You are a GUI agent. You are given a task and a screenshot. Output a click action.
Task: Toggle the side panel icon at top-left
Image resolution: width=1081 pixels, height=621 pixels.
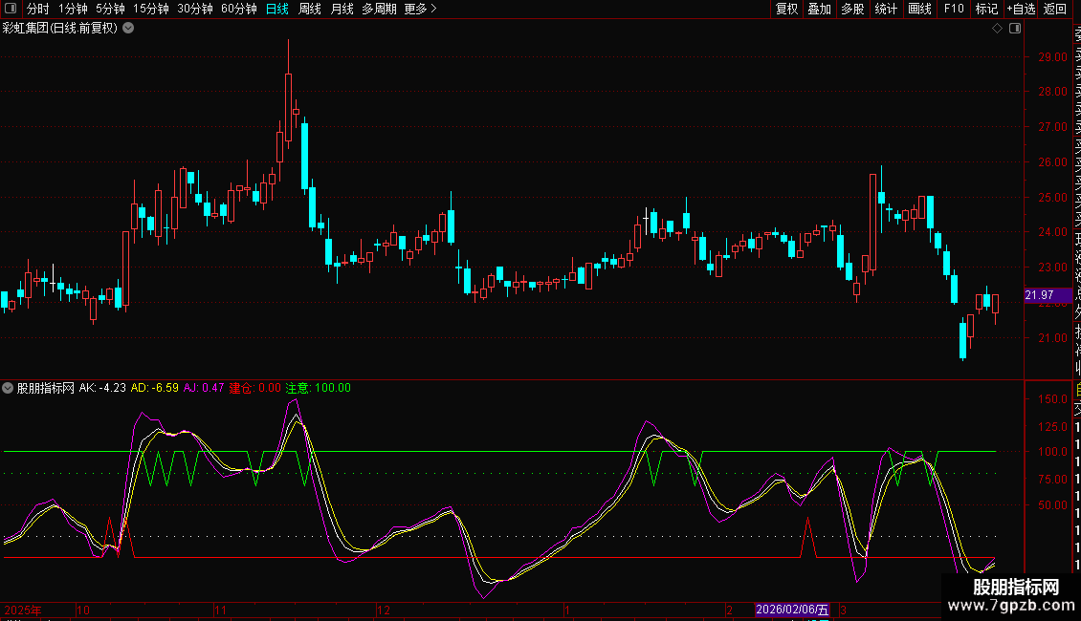click(x=11, y=9)
